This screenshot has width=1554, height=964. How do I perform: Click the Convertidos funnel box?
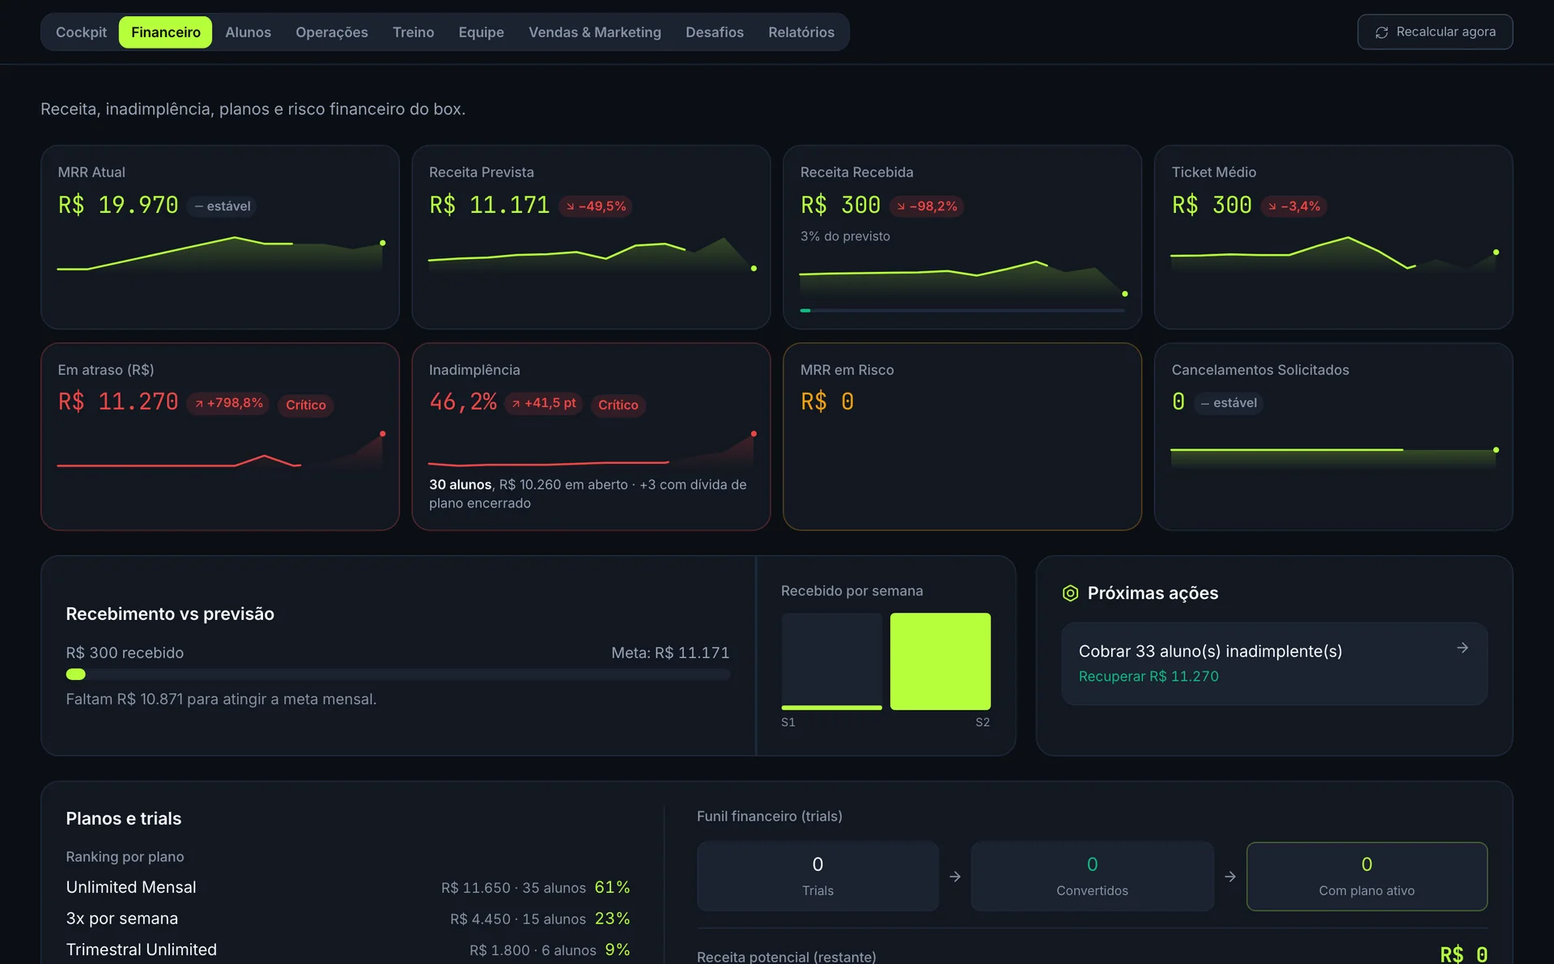click(x=1093, y=877)
